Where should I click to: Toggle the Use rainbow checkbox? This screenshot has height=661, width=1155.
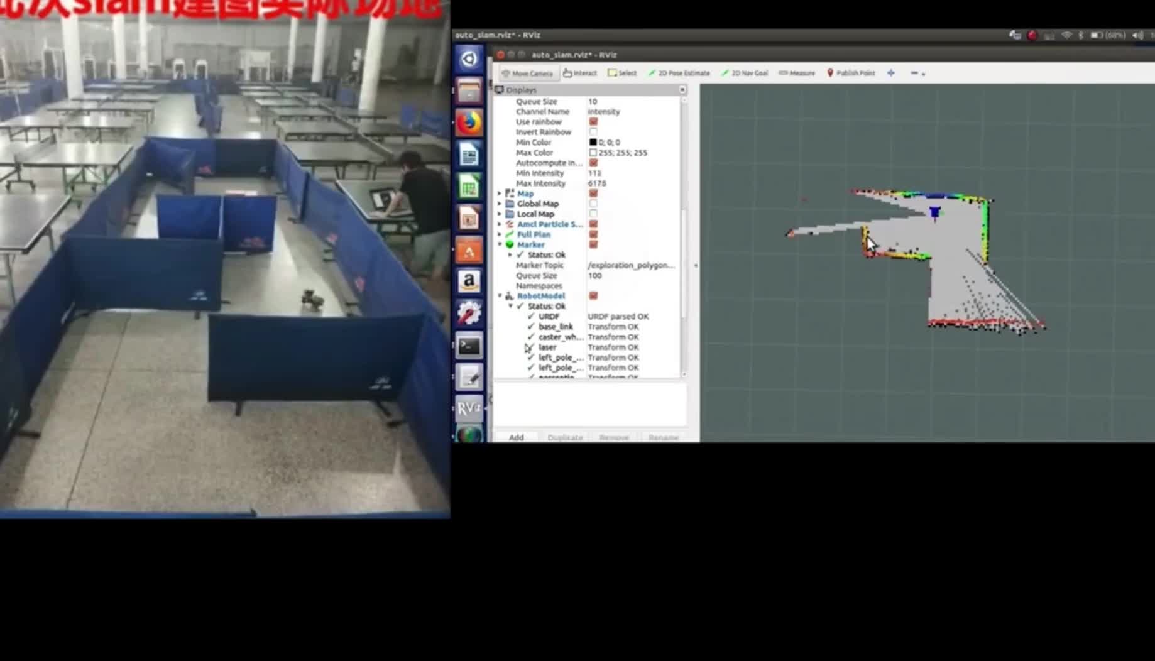pos(593,122)
